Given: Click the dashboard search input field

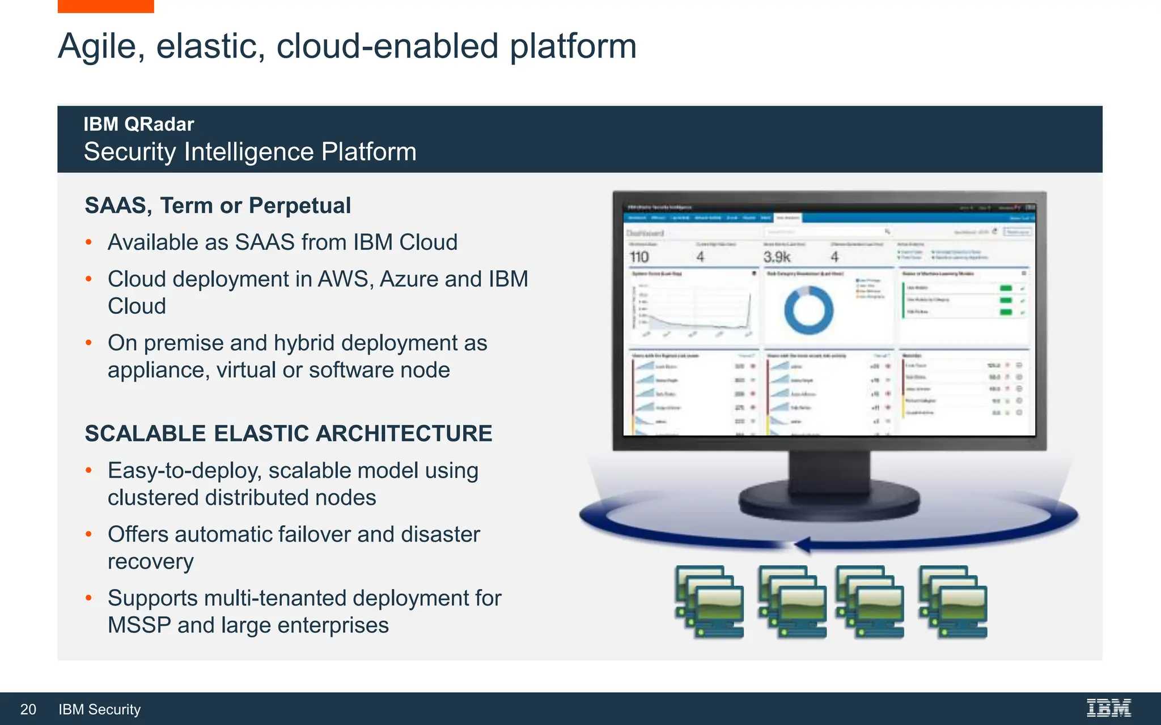Looking at the screenshot, I should click(822, 232).
